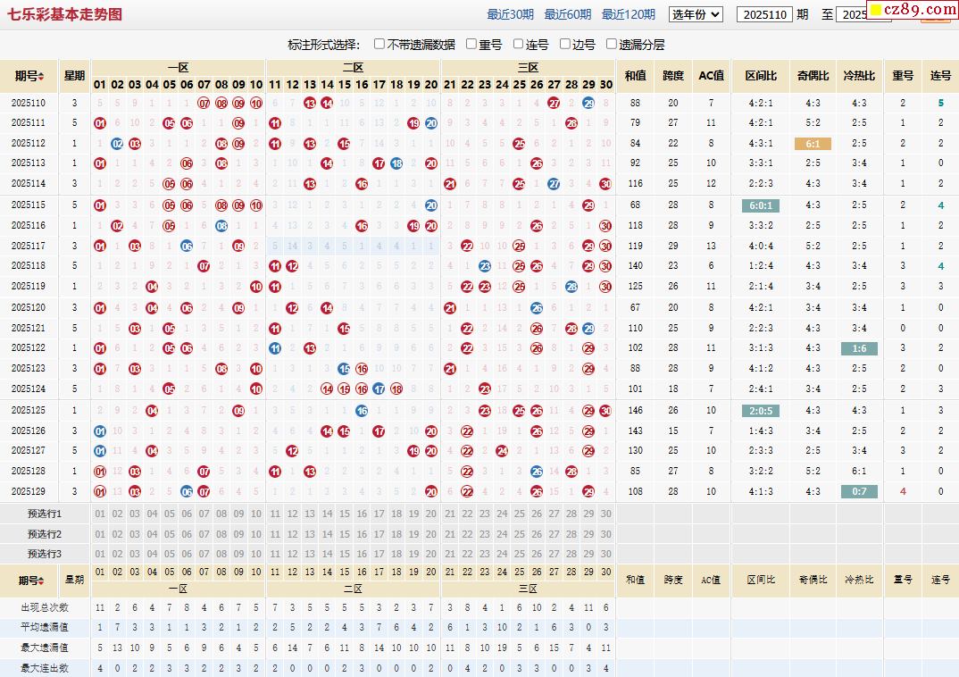Click orange highlighted 6:1 in row 2025112
Viewport: 959px width, 677px height.
[x=813, y=144]
